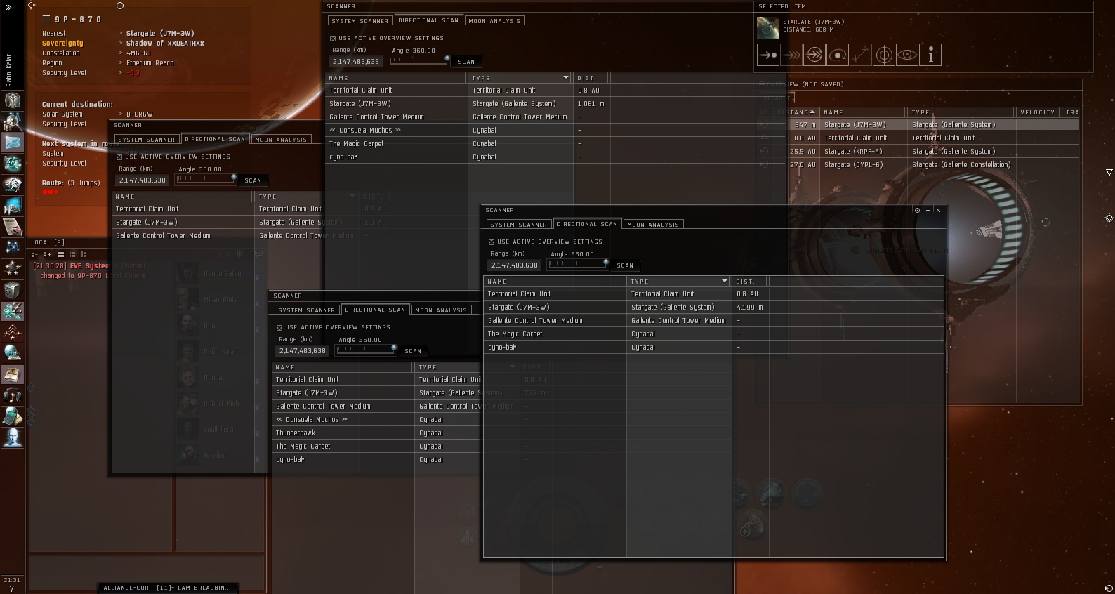
Task: Sort front Scanner by Dist. column header
Action: [750, 282]
